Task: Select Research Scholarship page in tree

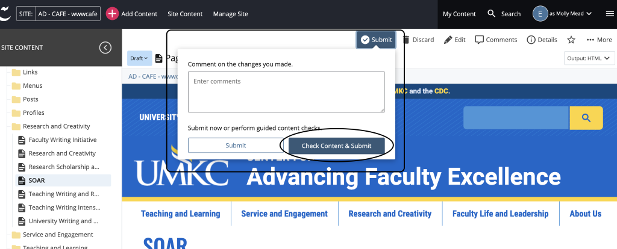Action: (x=64, y=167)
